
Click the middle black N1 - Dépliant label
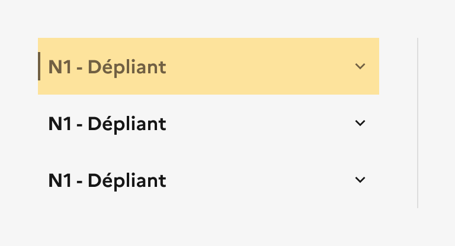coord(107,124)
